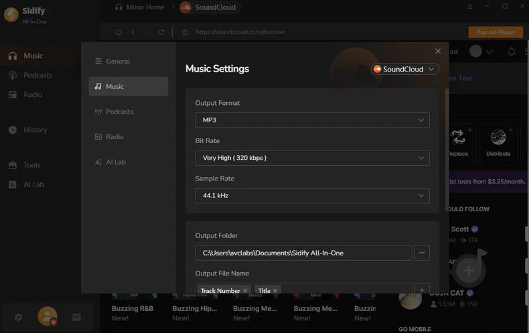Click the floating add music button
529x333 pixels.
click(x=469, y=269)
